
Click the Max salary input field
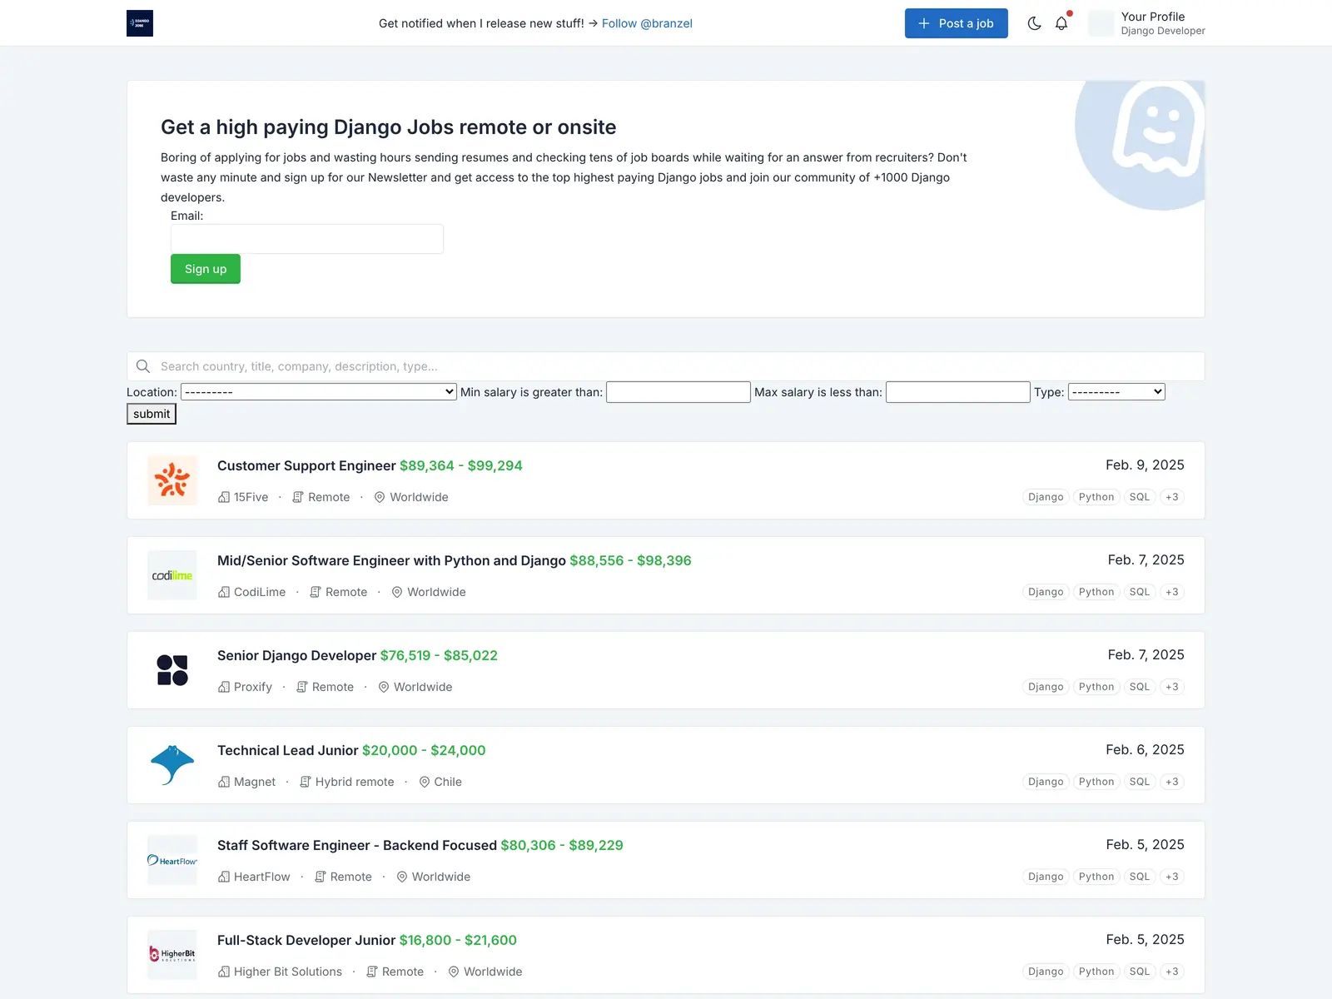pyautogui.click(x=958, y=392)
